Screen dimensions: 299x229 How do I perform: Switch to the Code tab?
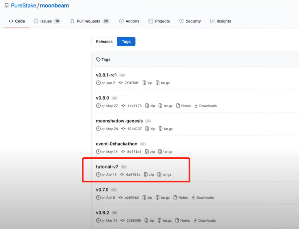17,21
